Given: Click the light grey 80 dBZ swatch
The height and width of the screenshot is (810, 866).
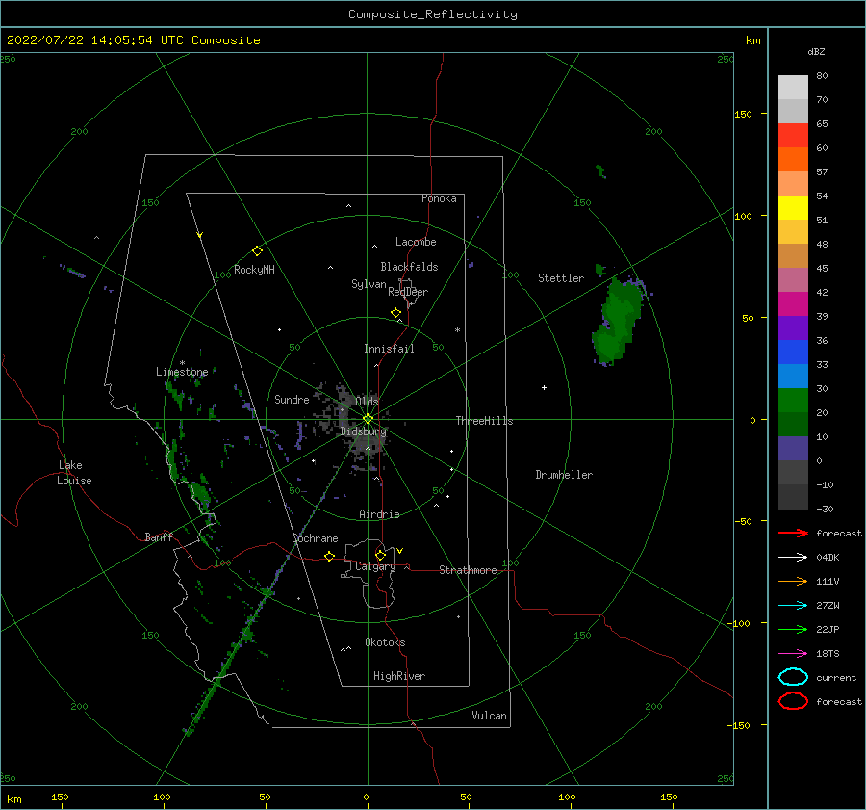Looking at the screenshot, I should click(793, 88).
